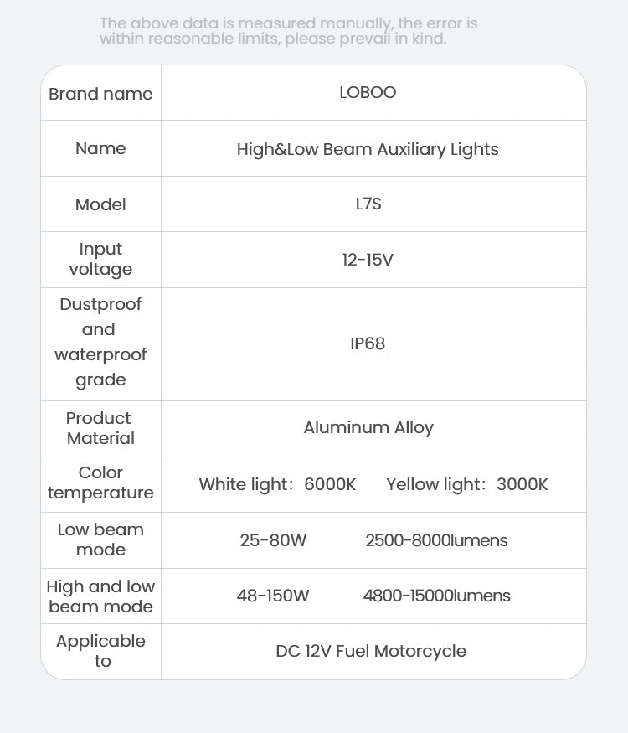Click the IP68 waterproof grade value
Image resolution: width=628 pixels, height=733 pixels.
point(368,343)
